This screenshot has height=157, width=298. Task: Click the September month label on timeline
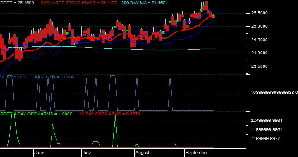click(x=197, y=153)
